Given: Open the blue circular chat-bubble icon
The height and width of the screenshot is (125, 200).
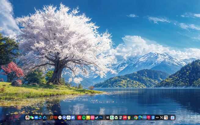Looking at the screenshot, I should point(64,117).
